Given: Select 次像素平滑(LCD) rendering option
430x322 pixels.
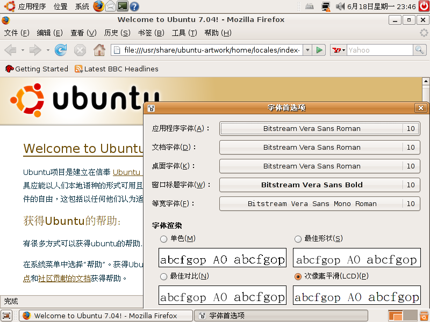Looking at the screenshot, I should [x=298, y=276].
